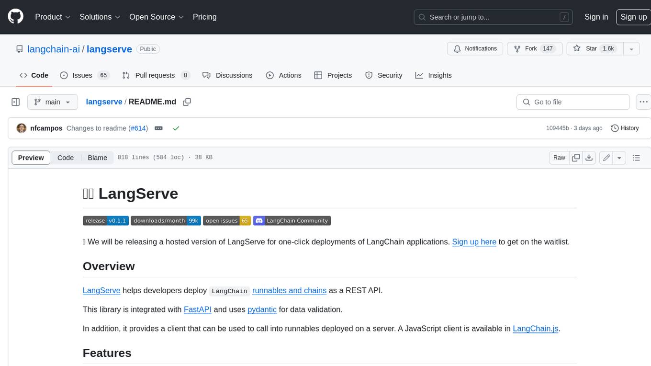The width and height of the screenshot is (651, 366).
Task: Open the Raw file view
Action: 559,158
